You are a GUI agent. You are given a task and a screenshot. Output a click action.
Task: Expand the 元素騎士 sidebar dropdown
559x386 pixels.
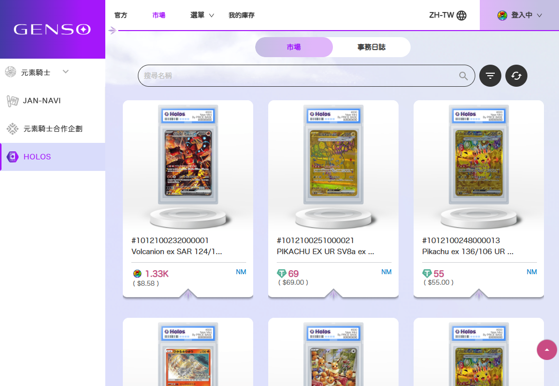[x=65, y=72]
